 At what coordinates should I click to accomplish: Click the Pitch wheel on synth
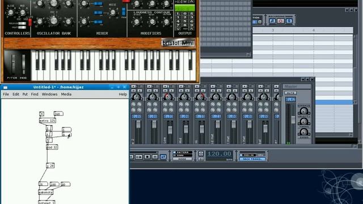point(13,63)
